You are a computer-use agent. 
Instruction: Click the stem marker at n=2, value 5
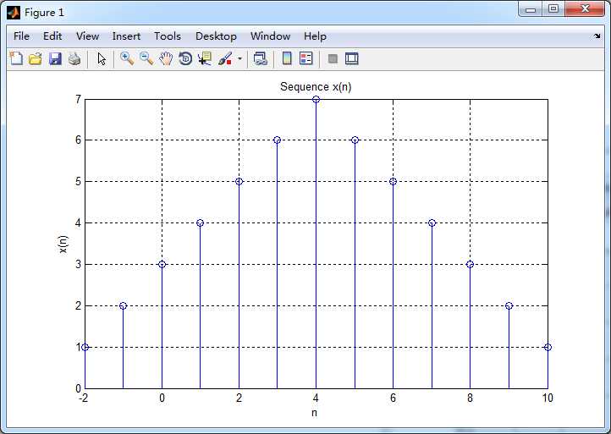[239, 182]
